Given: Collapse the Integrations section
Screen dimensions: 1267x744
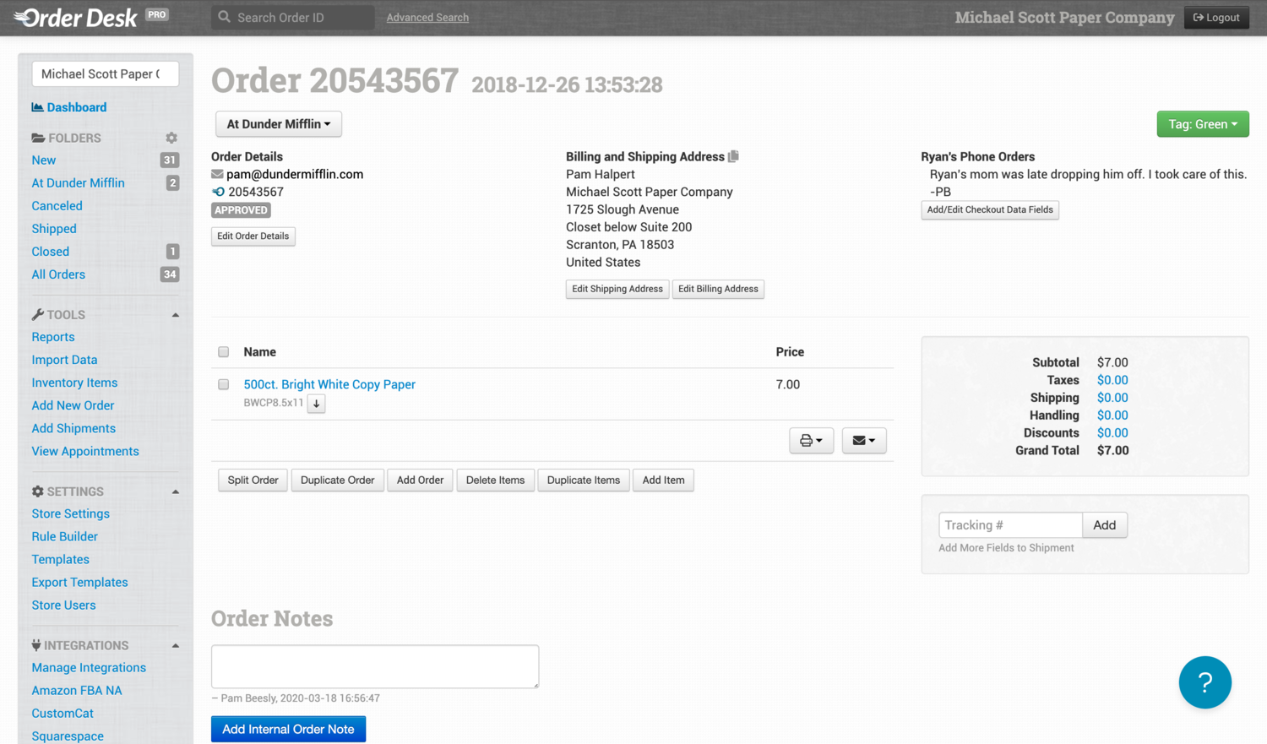Looking at the screenshot, I should click(x=176, y=645).
